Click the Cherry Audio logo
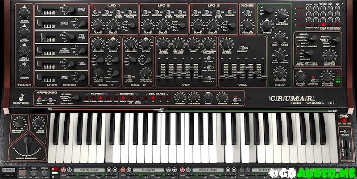 coord(20,100)
